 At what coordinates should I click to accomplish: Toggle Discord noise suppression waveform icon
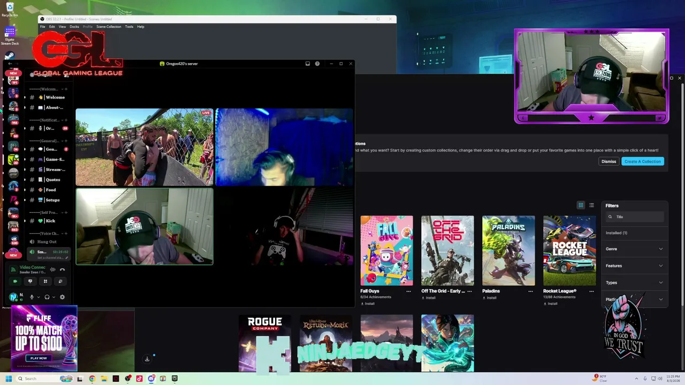coord(52,269)
